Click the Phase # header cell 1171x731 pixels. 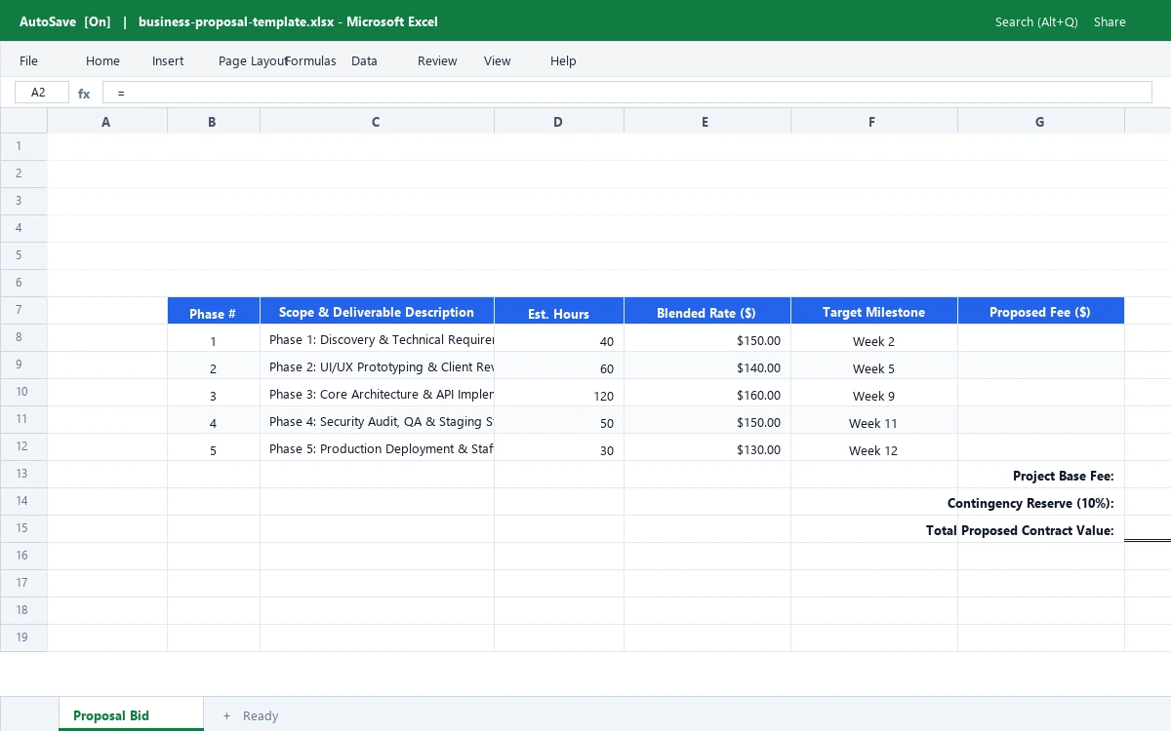tap(214, 311)
